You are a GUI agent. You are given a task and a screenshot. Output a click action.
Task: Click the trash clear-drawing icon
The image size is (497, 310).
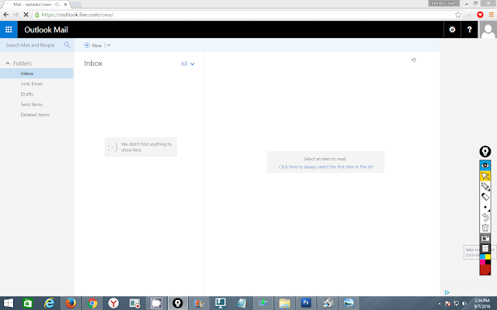tap(485, 228)
